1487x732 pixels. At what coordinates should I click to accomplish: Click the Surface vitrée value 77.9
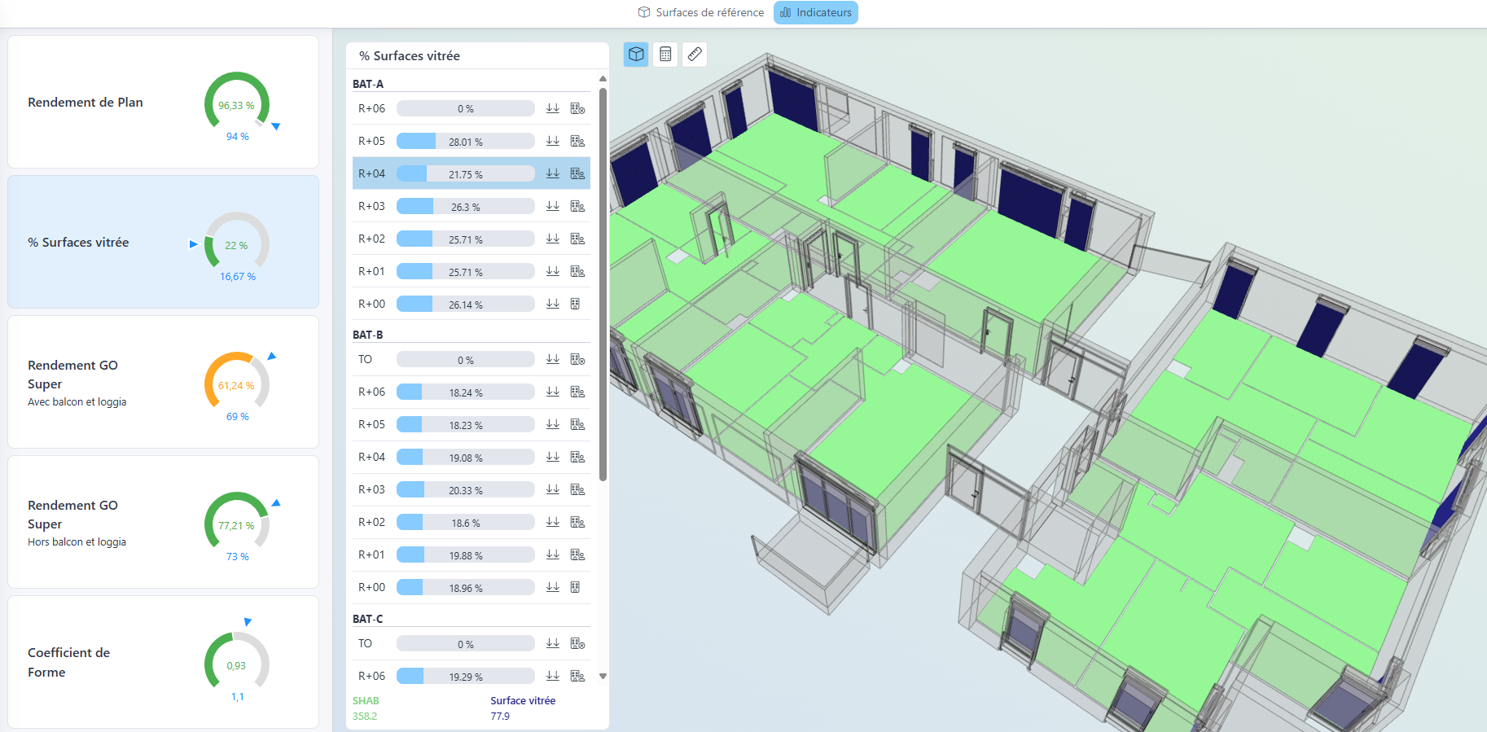[x=500, y=717]
